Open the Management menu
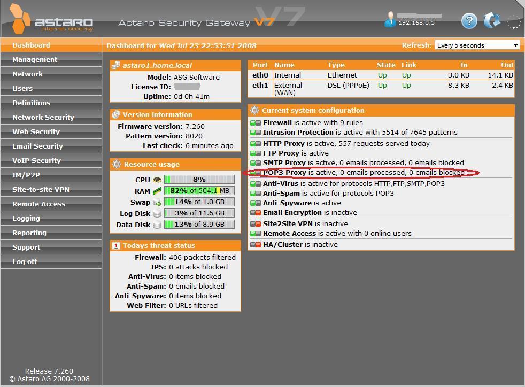Viewport: 525px width, 387px height. coord(51,59)
